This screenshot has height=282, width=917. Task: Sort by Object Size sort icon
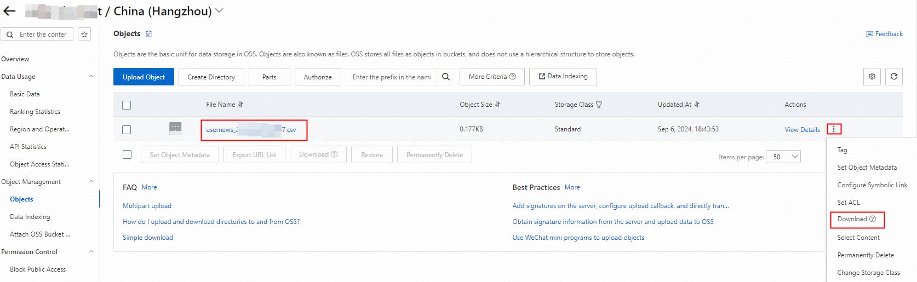pos(497,105)
